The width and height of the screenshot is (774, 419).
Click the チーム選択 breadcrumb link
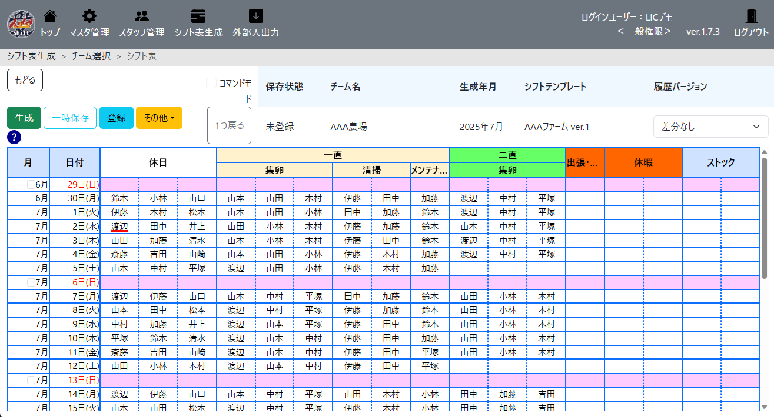[x=91, y=56]
